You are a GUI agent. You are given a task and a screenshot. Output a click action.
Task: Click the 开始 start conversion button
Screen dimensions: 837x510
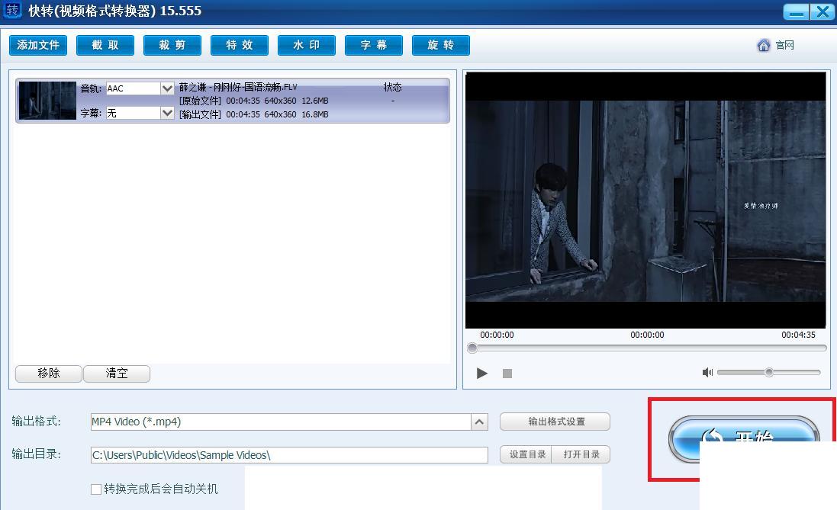(x=744, y=438)
